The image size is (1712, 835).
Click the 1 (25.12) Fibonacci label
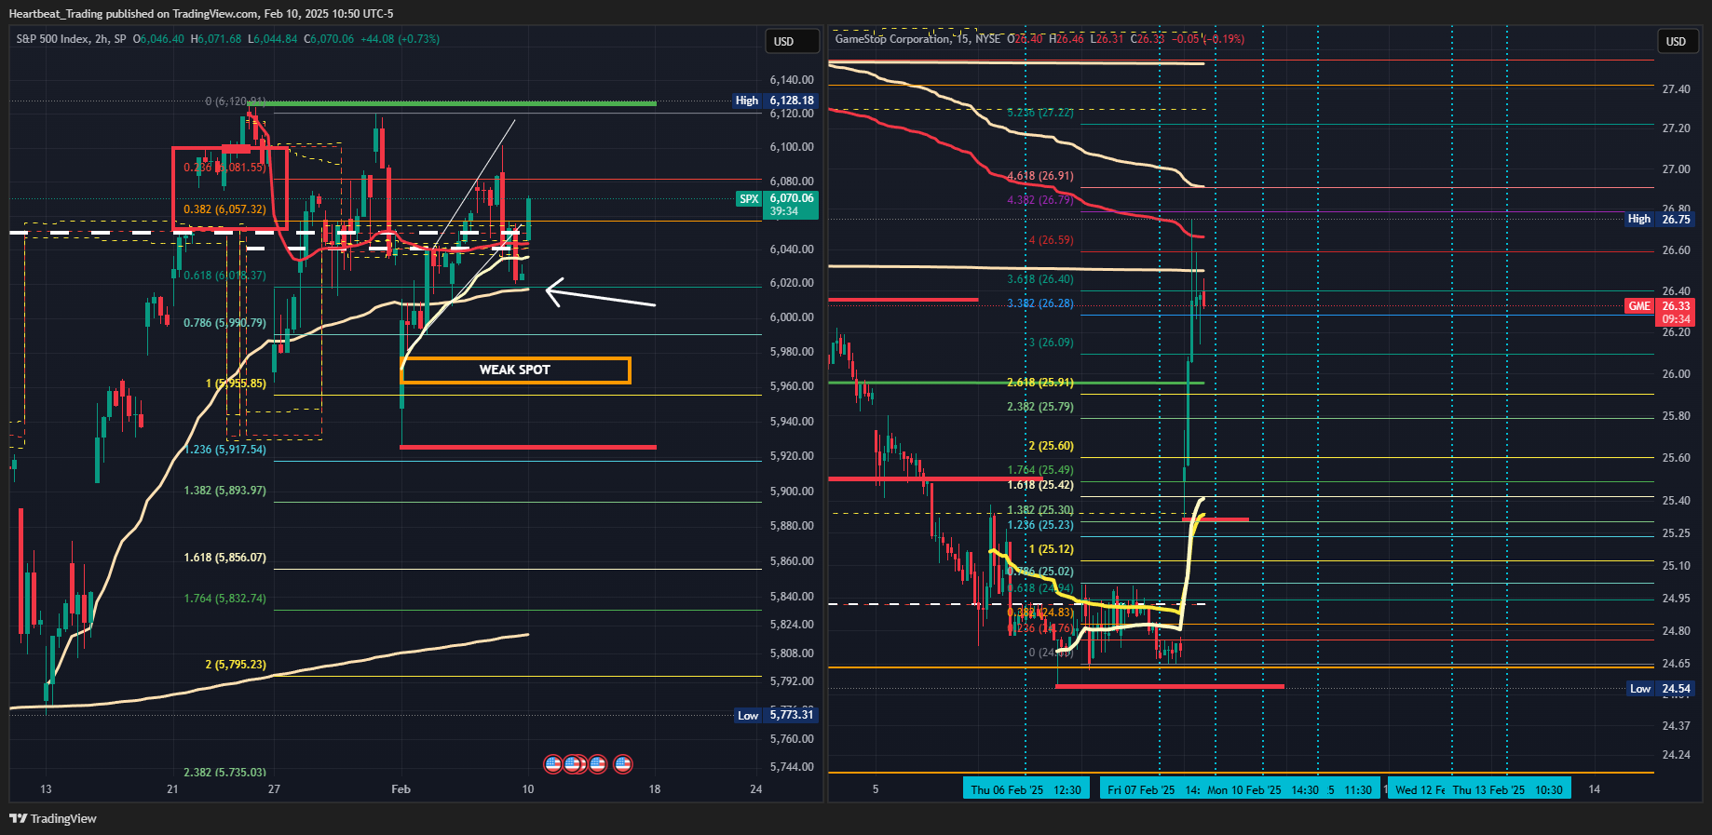pyautogui.click(x=1051, y=549)
